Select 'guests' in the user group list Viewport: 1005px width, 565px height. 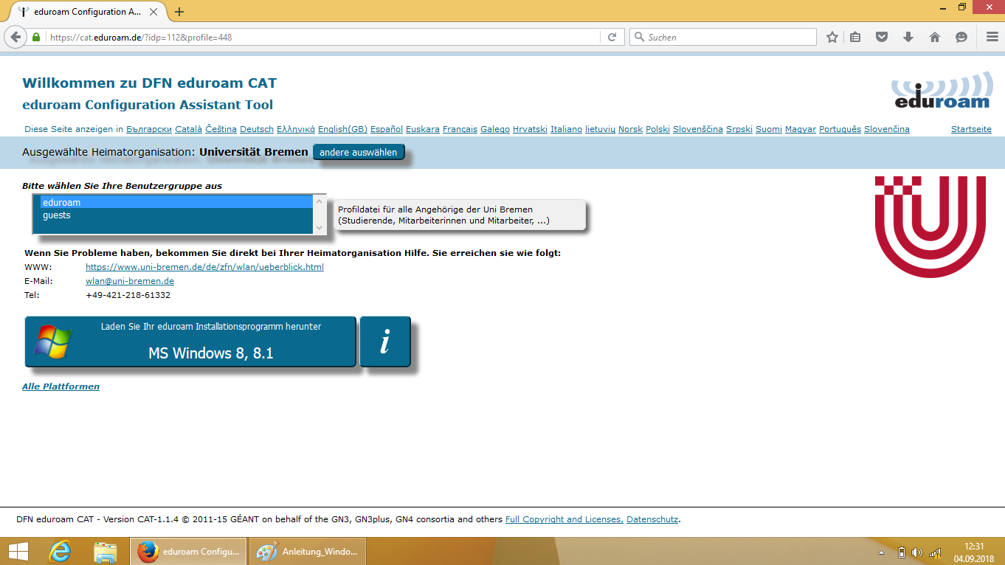57,215
